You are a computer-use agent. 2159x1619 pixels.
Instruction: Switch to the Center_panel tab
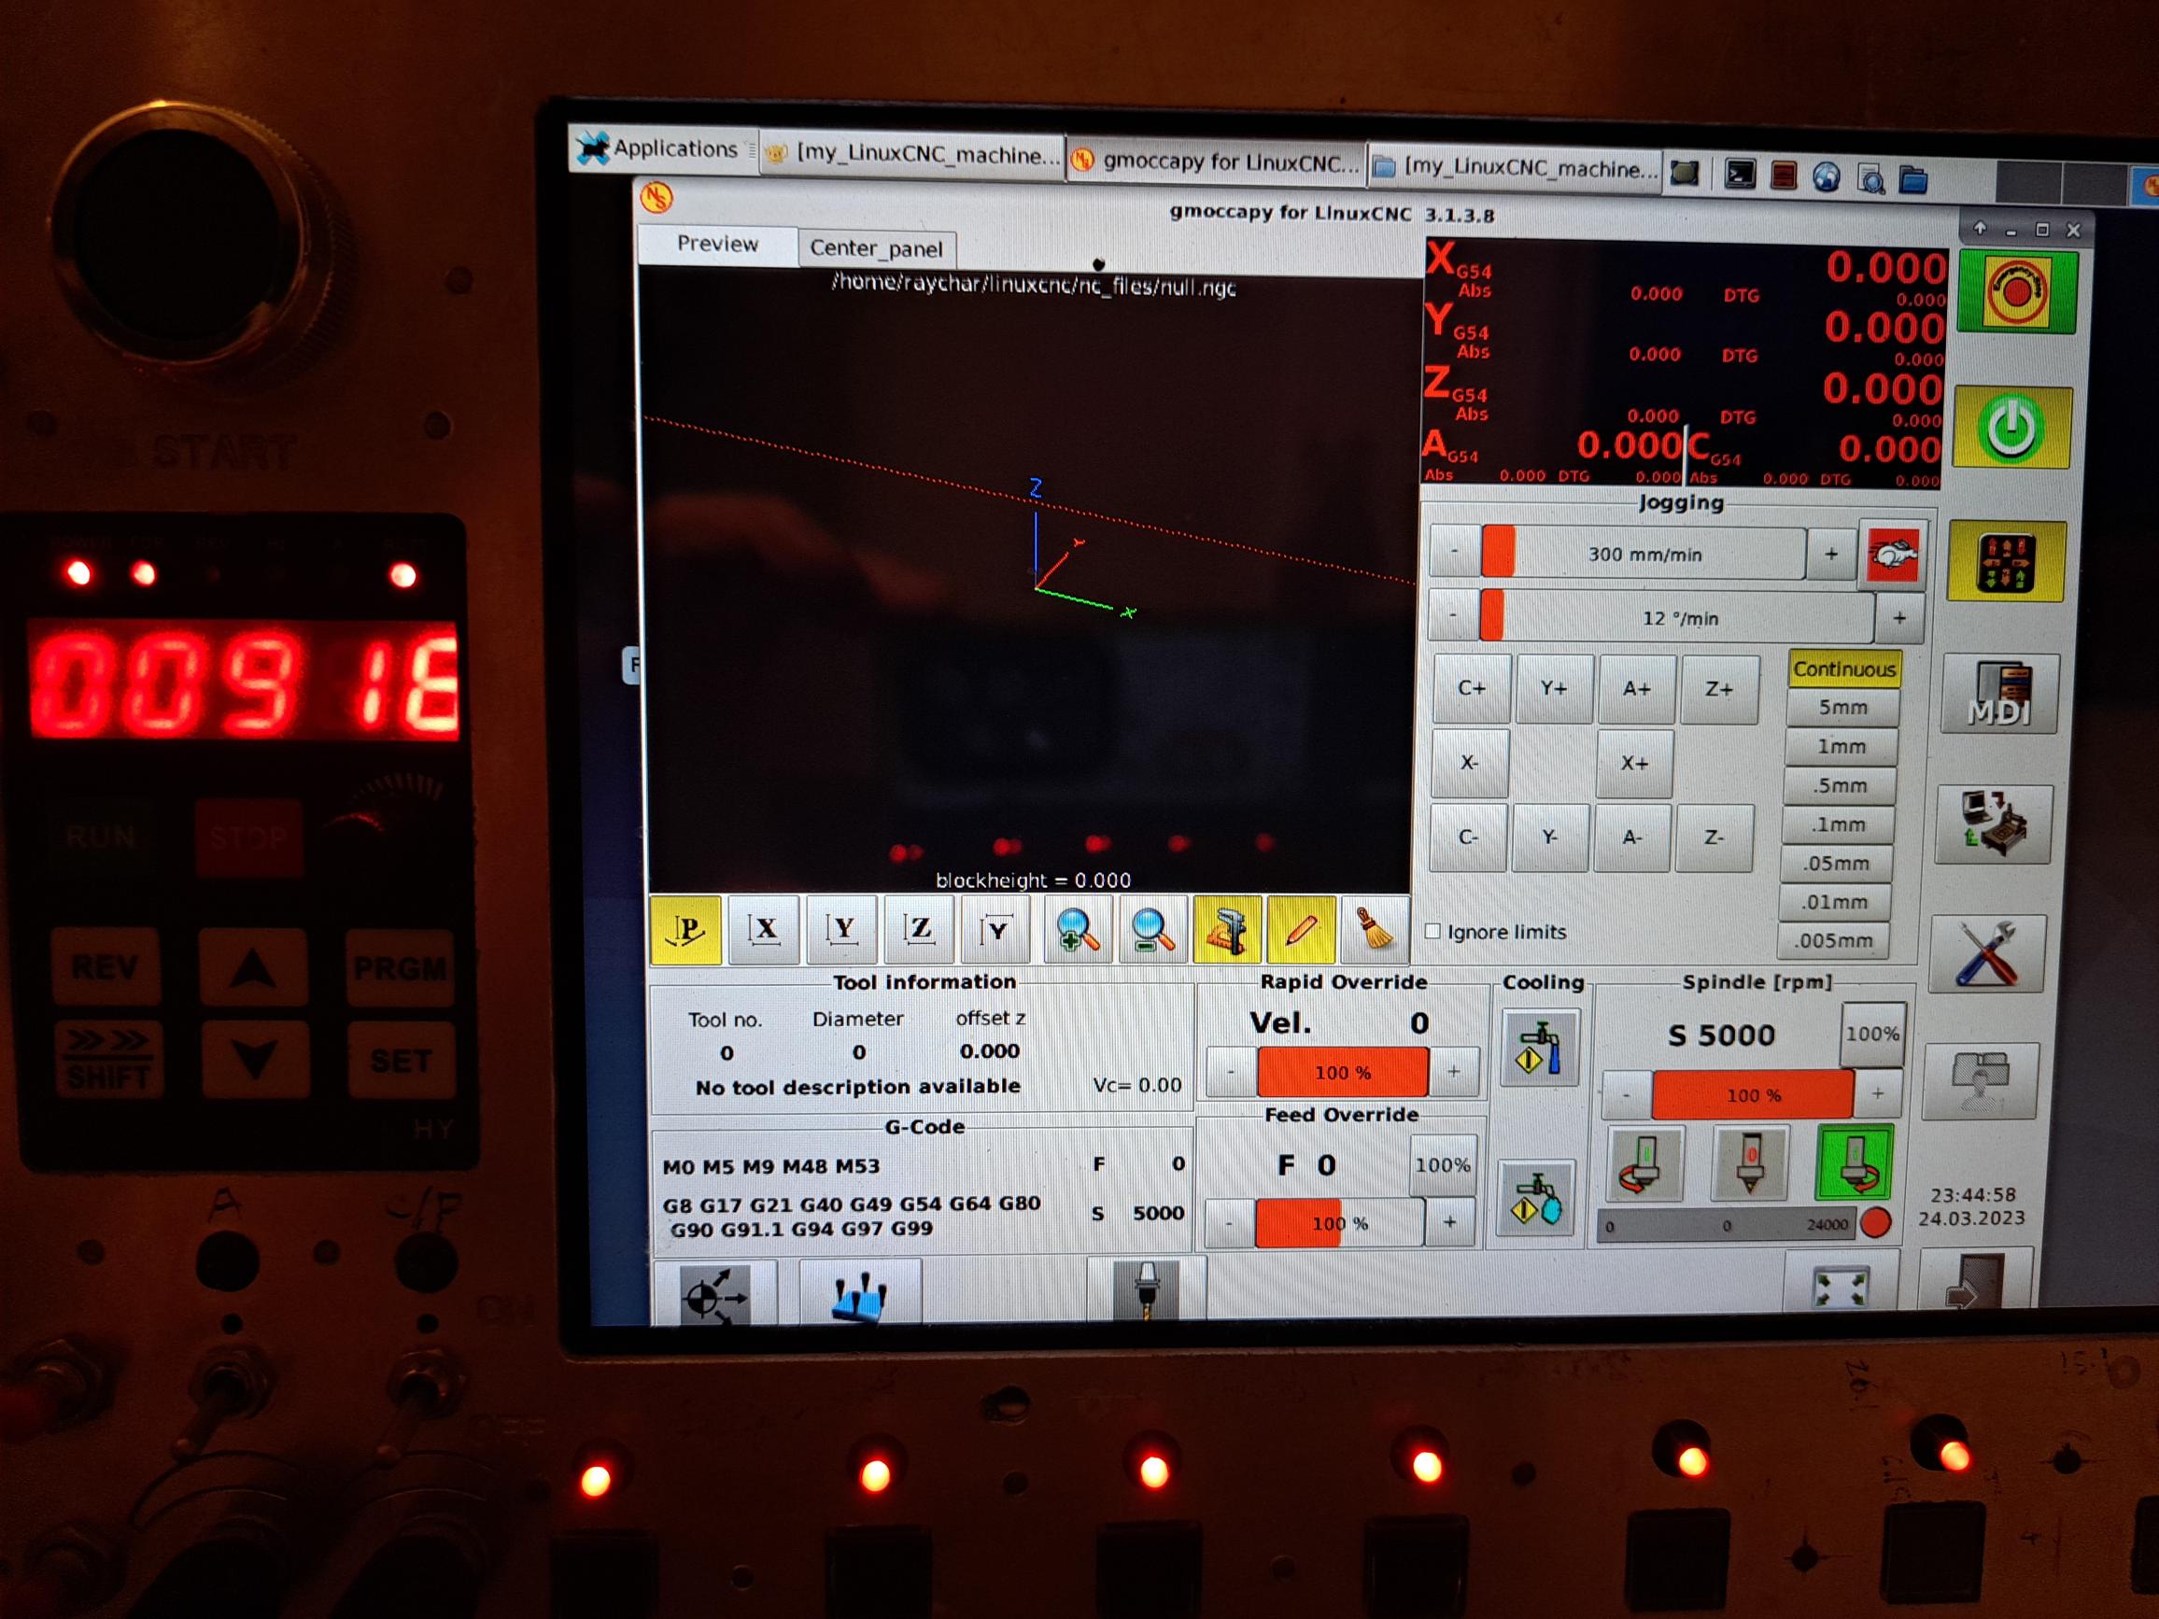tap(877, 247)
